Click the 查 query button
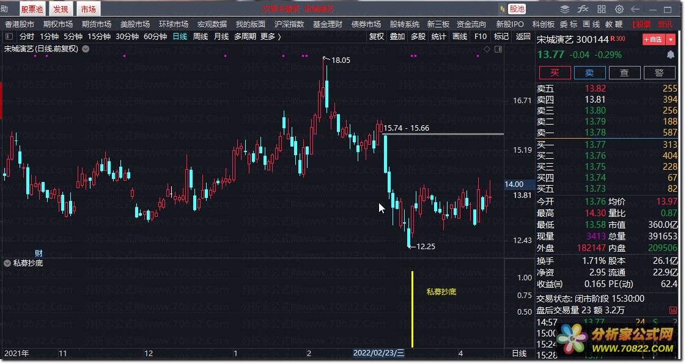The width and height of the screenshot is (686, 364). point(624,73)
